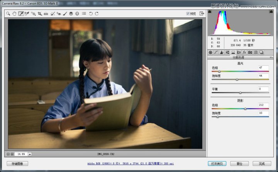Click the highlights hue value field 47

263,68
